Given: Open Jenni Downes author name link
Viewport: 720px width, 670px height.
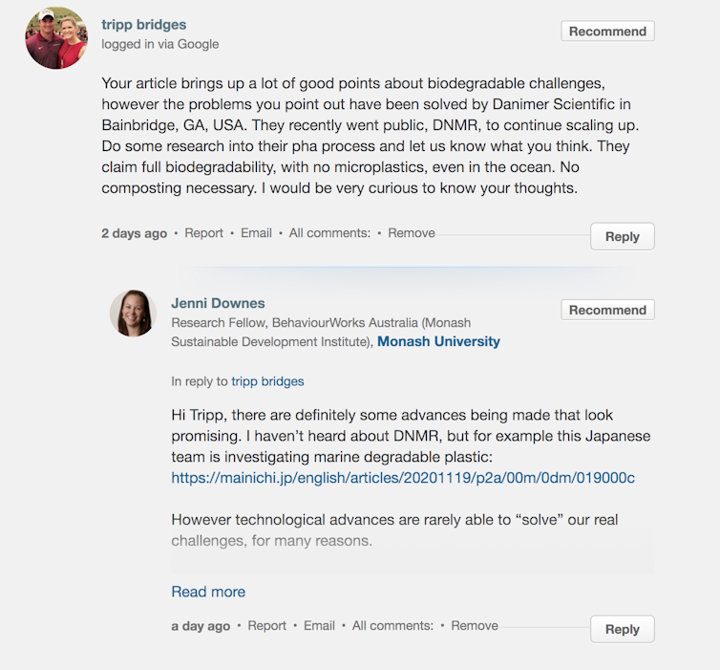Looking at the screenshot, I should point(218,303).
